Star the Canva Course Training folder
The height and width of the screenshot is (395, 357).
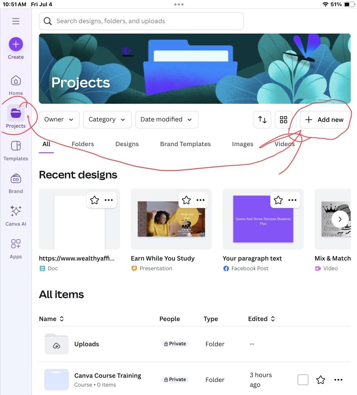321,380
